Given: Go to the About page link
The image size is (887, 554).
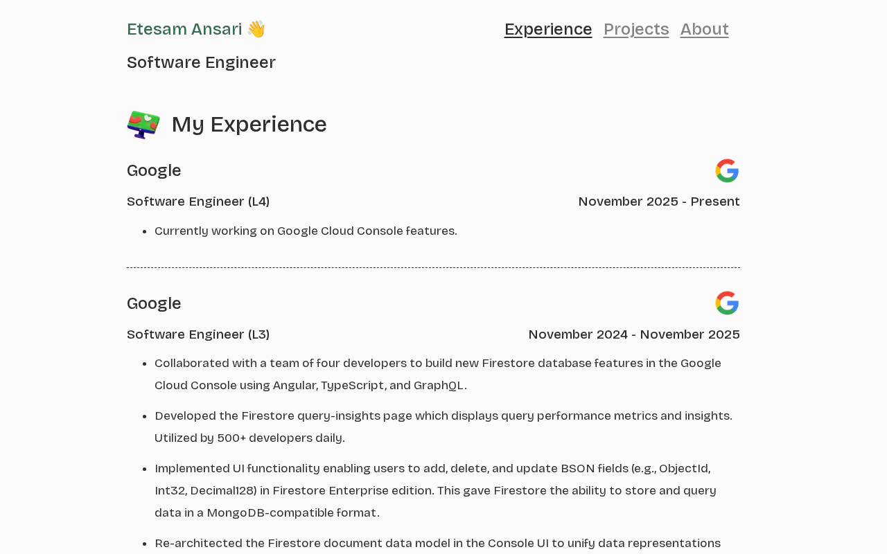Looking at the screenshot, I should pyautogui.click(x=704, y=29).
